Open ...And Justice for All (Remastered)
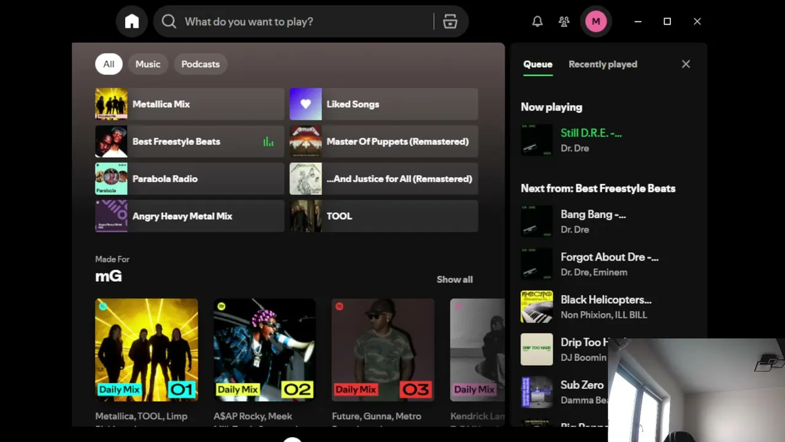The height and width of the screenshot is (442, 785). (384, 179)
